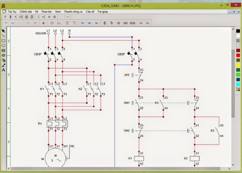The width and height of the screenshot is (242, 173).
Task: Select the hollow rectangle drawing tool
Action: click(3, 41)
